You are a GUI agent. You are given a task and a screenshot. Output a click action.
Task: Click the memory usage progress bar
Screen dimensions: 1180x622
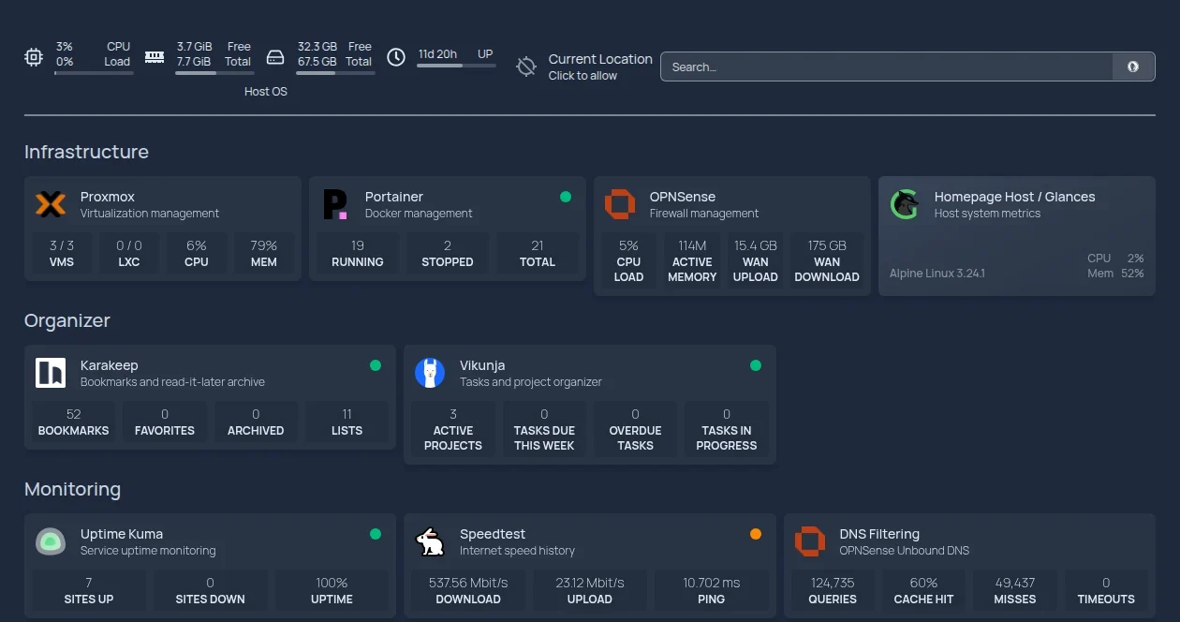[x=214, y=73]
